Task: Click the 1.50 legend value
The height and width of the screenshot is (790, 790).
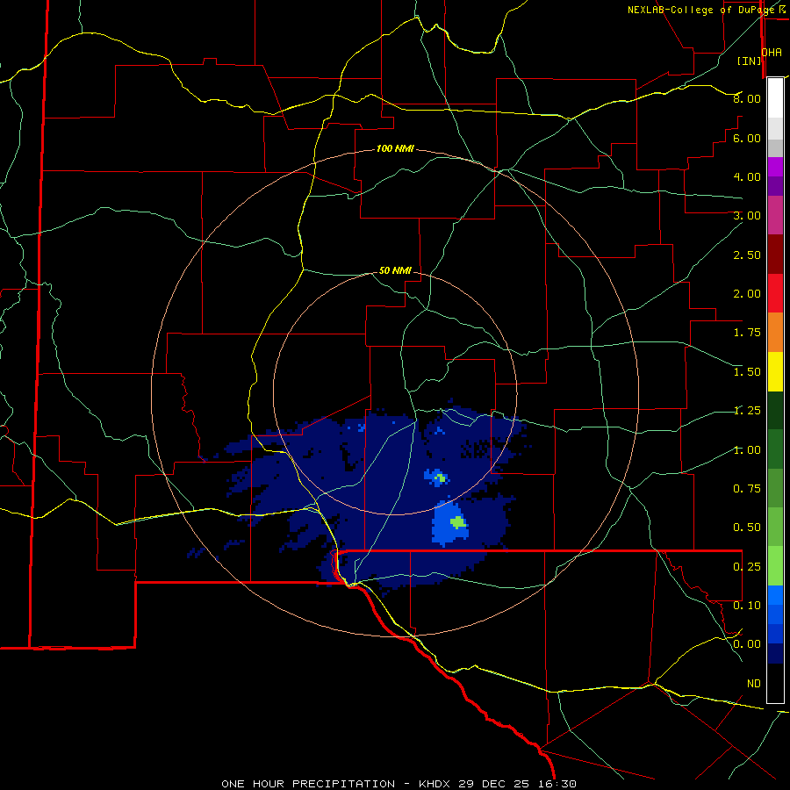Action: tap(747, 372)
